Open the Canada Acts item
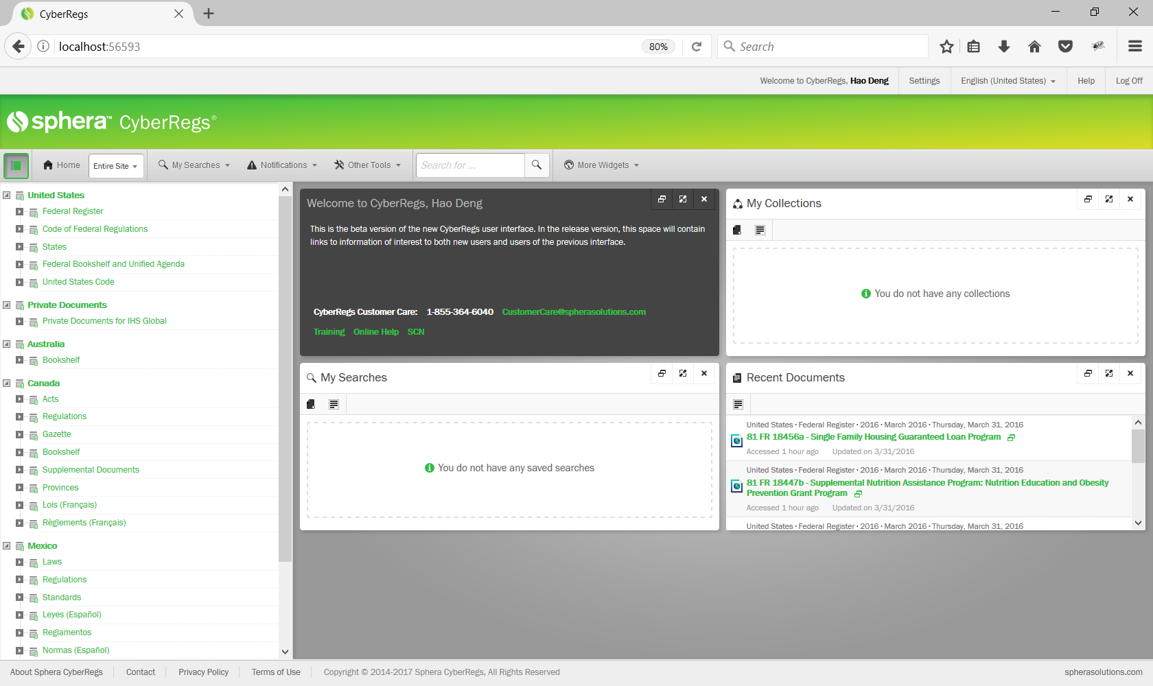 tap(50, 399)
